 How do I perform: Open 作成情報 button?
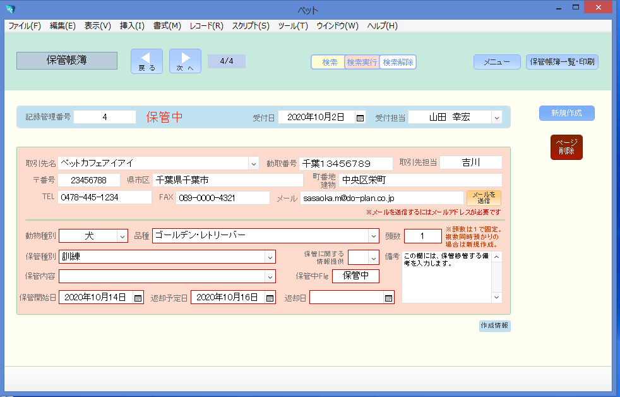coord(494,326)
